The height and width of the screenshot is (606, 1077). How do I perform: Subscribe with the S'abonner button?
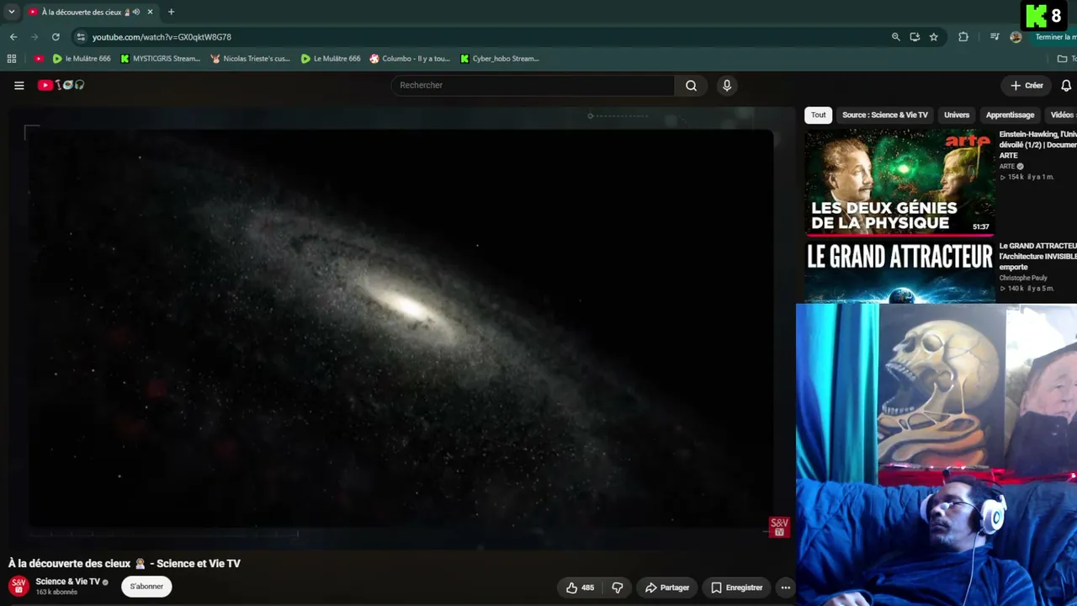(x=146, y=587)
